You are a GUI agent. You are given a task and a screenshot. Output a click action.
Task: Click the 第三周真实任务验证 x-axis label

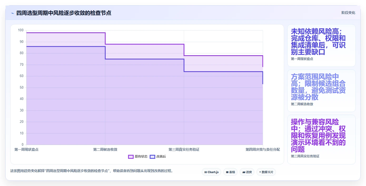click(184, 149)
